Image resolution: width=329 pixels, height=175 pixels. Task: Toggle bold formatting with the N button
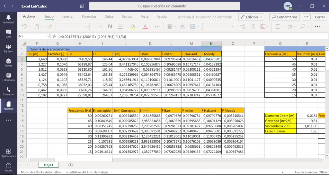point(110,27)
